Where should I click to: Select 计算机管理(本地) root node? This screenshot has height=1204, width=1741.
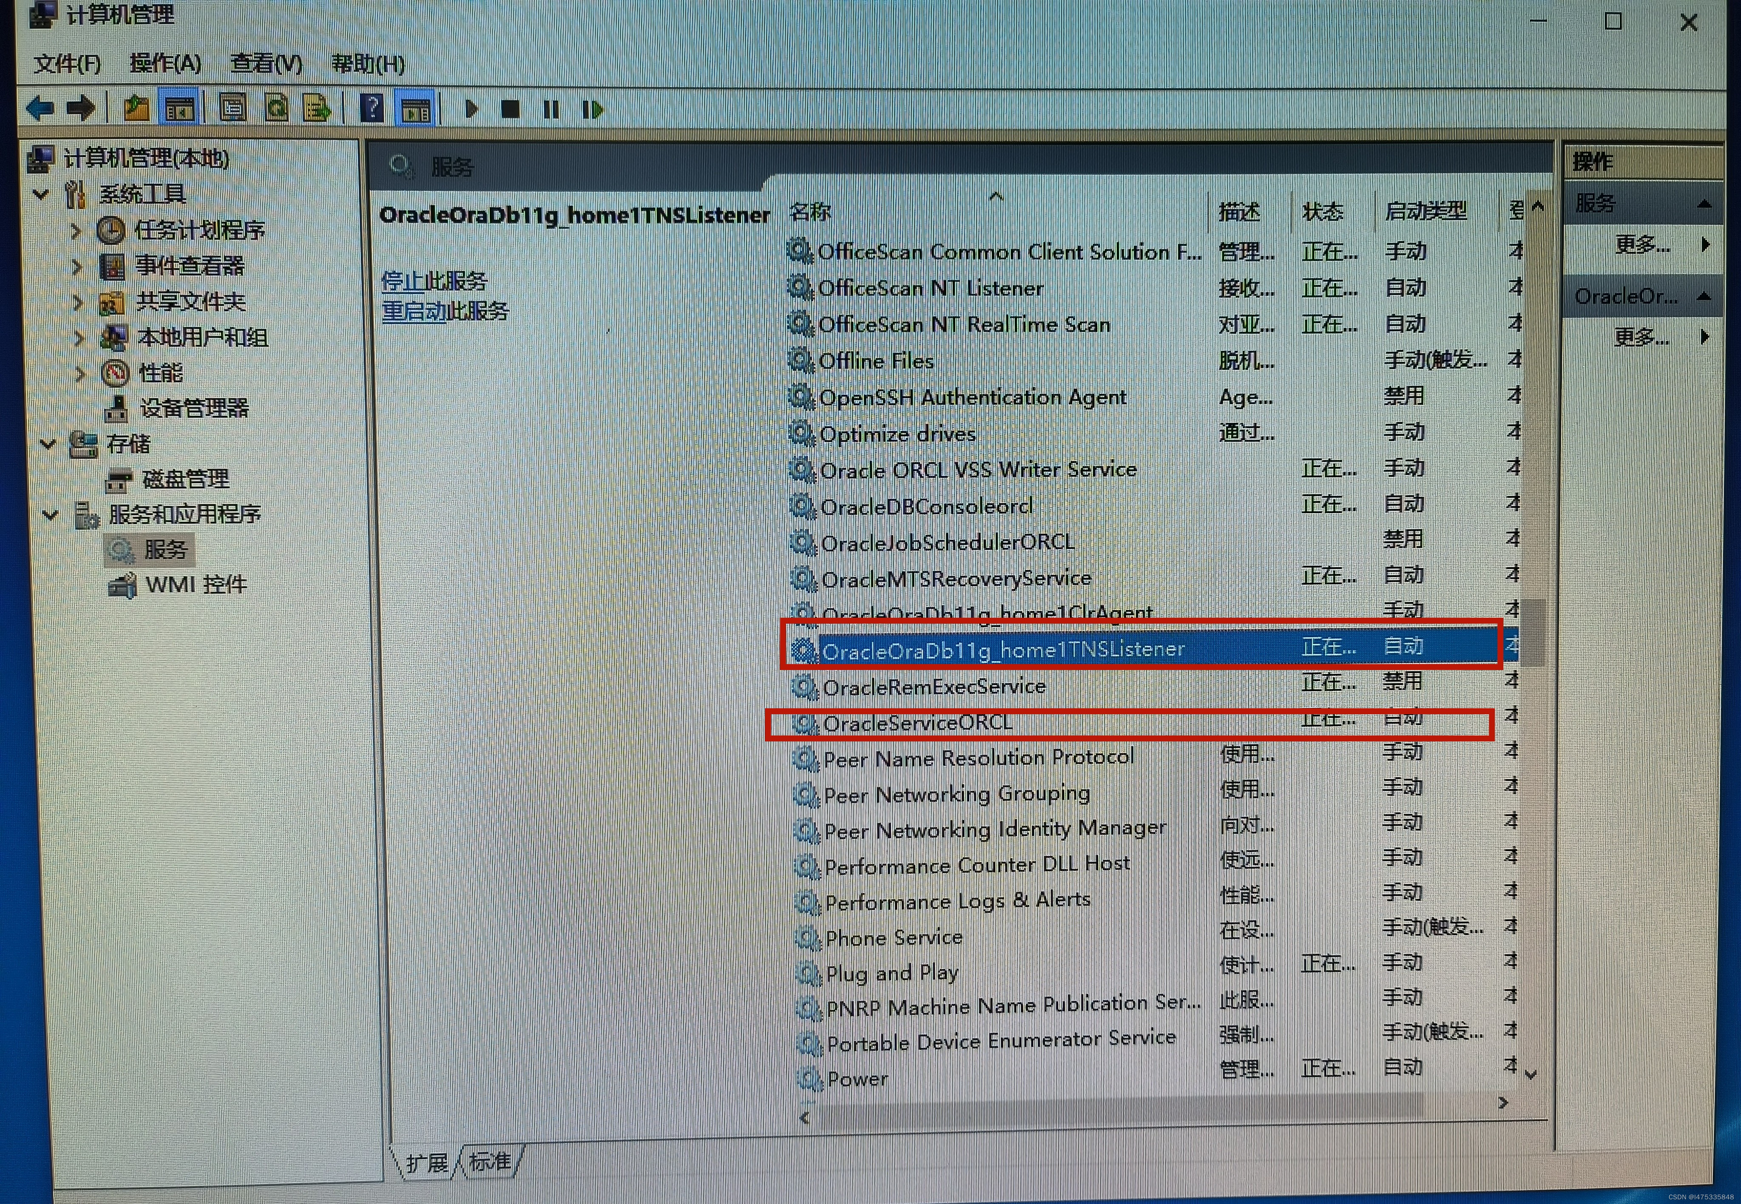(x=146, y=159)
